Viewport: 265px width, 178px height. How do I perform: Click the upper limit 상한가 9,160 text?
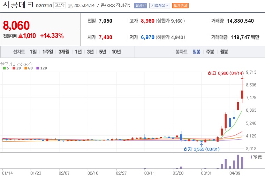pyautogui.click(x=170, y=21)
